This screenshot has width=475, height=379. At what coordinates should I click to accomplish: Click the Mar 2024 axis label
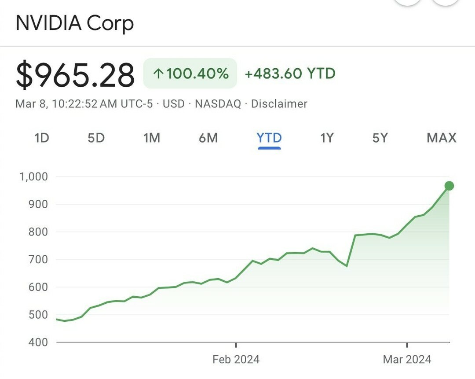pos(407,360)
